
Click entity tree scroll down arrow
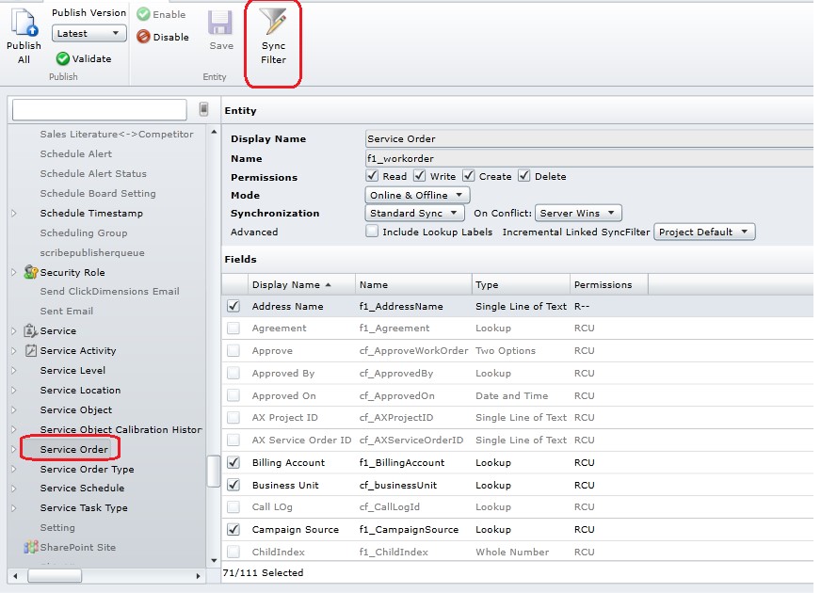(x=214, y=560)
